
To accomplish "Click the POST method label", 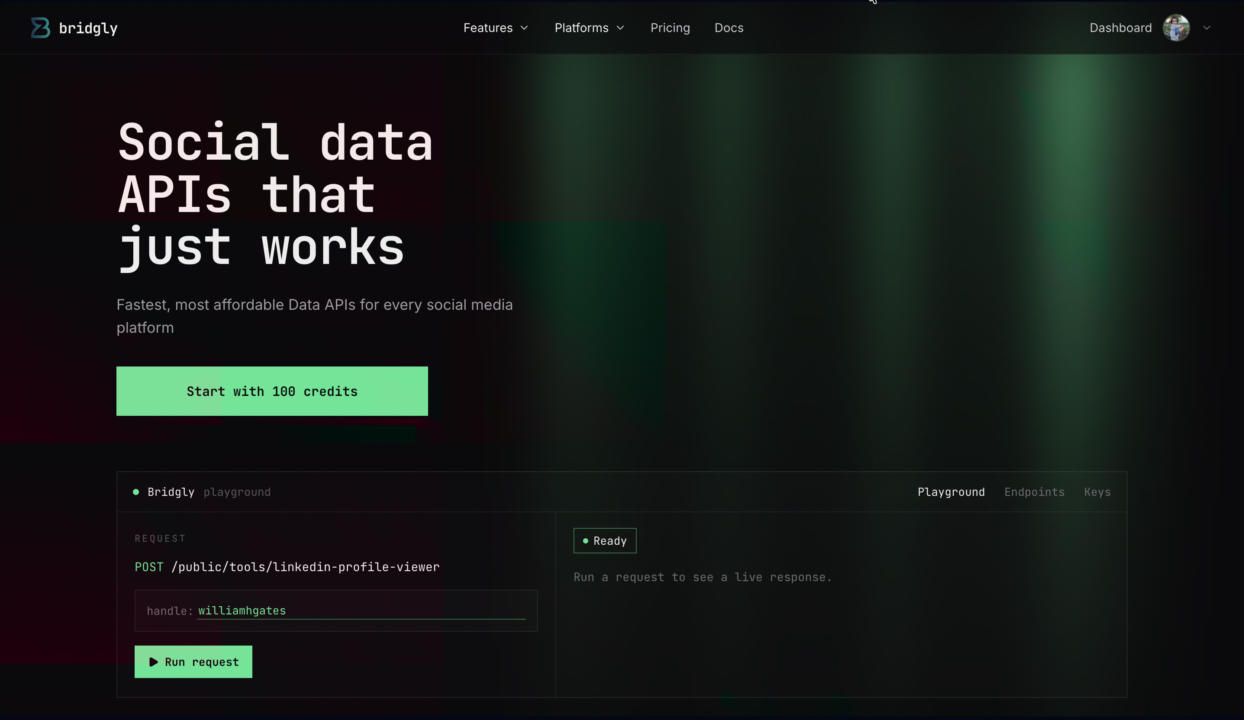I will (x=148, y=566).
